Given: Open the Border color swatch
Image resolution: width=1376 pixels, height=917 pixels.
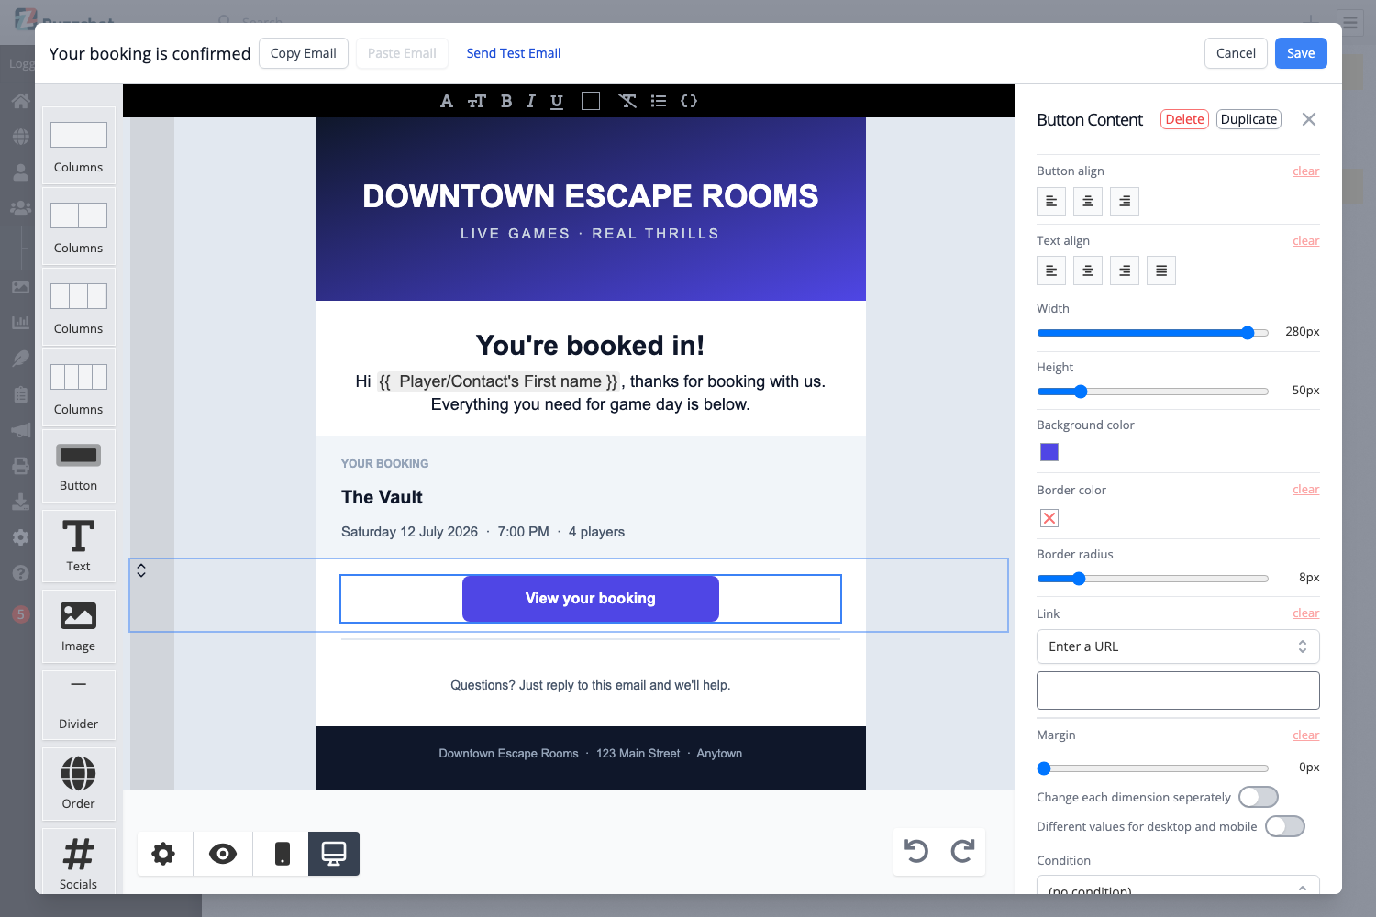Looking at the screenshot, I should click(x=1049, y=518).
